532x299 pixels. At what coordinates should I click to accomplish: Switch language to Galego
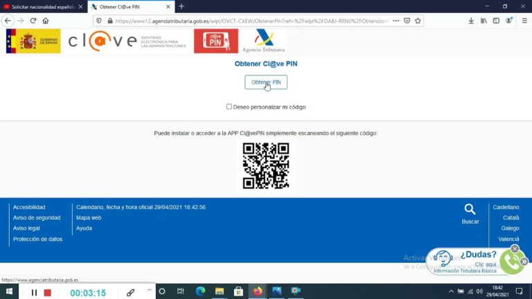coord(510,228)
